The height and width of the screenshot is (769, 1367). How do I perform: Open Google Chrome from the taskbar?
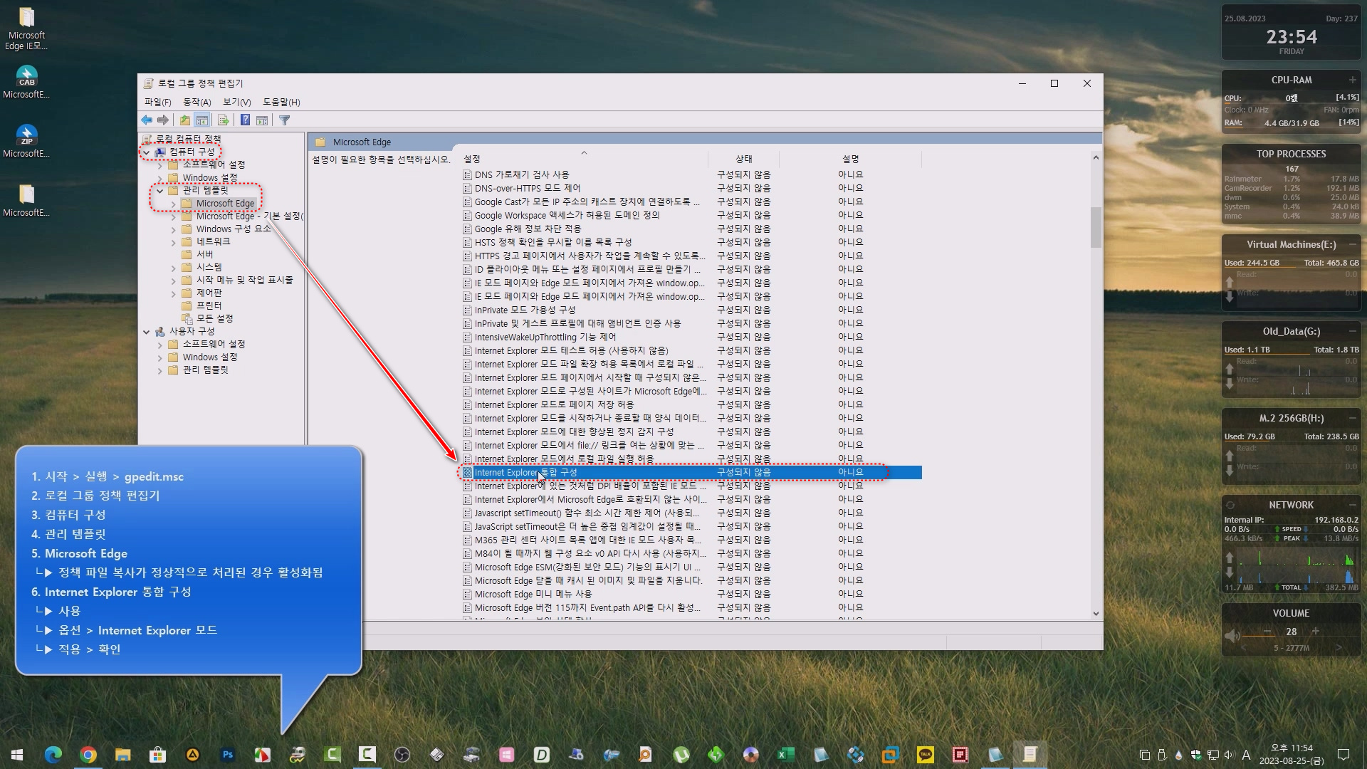pos(88,755)
